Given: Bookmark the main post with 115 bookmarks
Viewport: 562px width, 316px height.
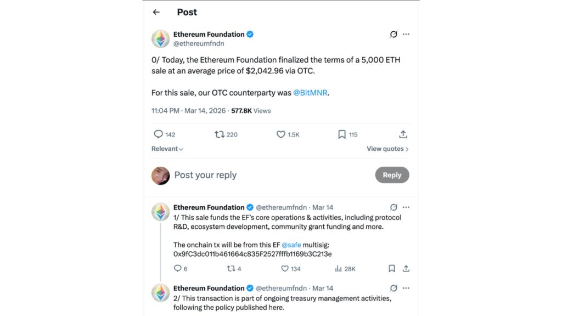Looking at the screenshot, I should (341, 134).
